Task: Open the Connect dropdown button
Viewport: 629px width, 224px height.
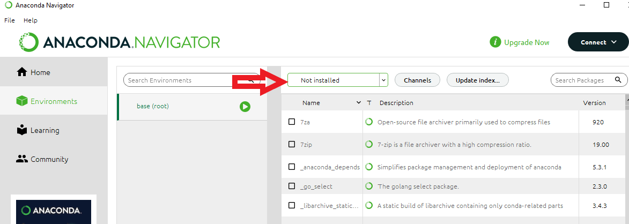Action: point(598,42)
